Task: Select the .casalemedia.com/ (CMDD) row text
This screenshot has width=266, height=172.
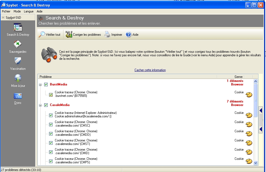Action: pyautogui.click(x=73, y=135)
